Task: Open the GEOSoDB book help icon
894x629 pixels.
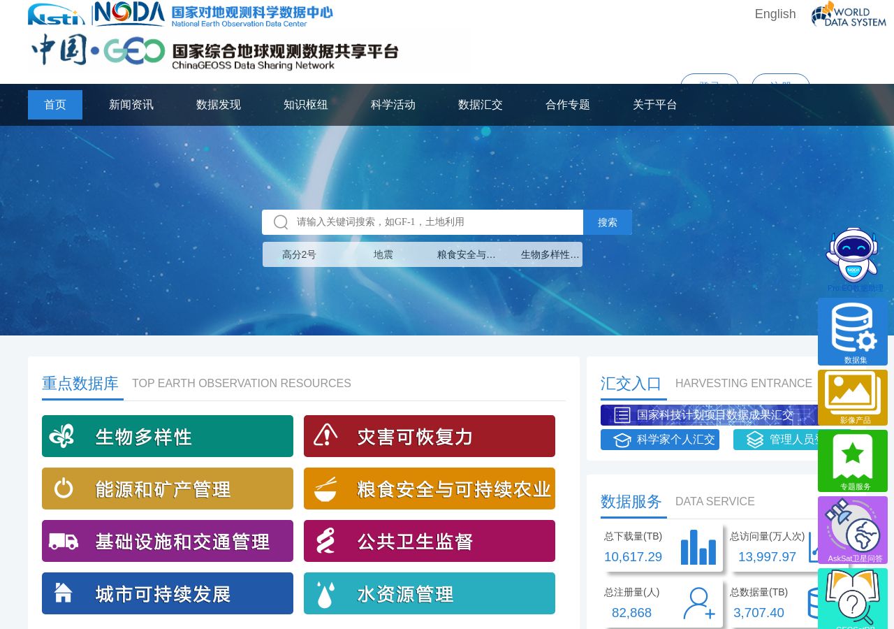Action: [x=853, y=598]
